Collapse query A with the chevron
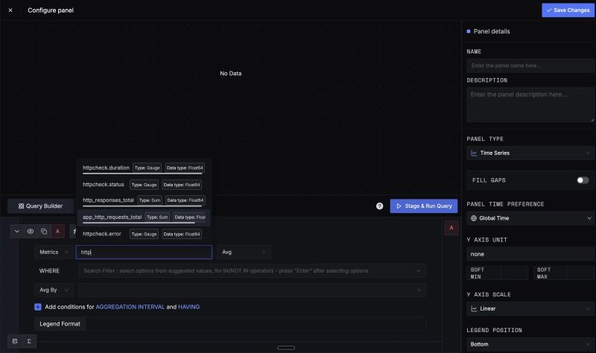596x353 pixels. (16, 232)
